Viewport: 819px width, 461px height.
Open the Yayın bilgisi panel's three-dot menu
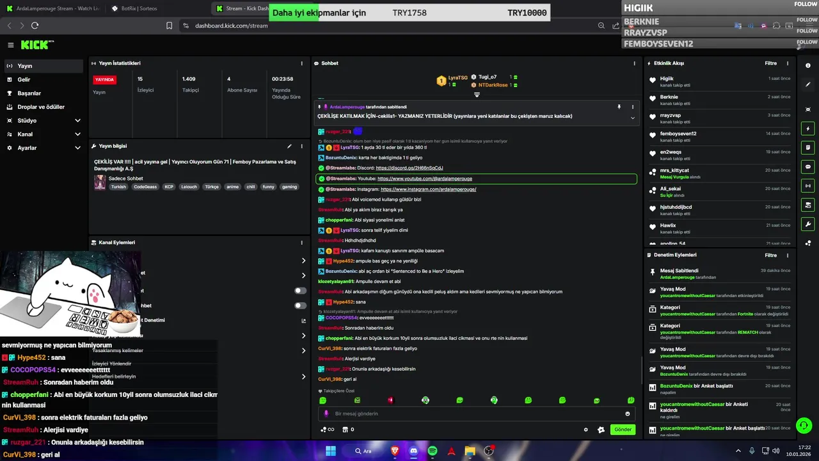tap(302, 146)
